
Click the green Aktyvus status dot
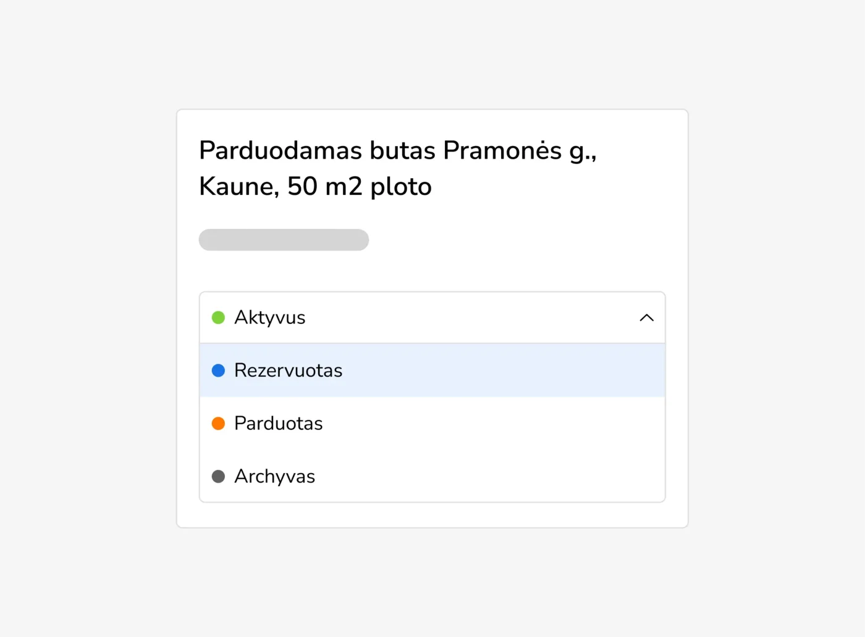218,318
